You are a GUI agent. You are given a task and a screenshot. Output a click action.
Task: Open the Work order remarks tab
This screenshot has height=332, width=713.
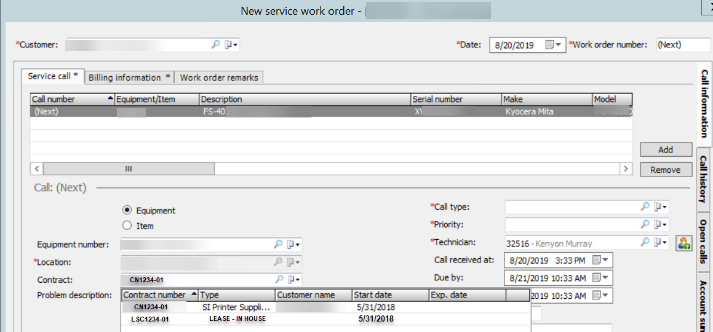(x=219, y=77)
